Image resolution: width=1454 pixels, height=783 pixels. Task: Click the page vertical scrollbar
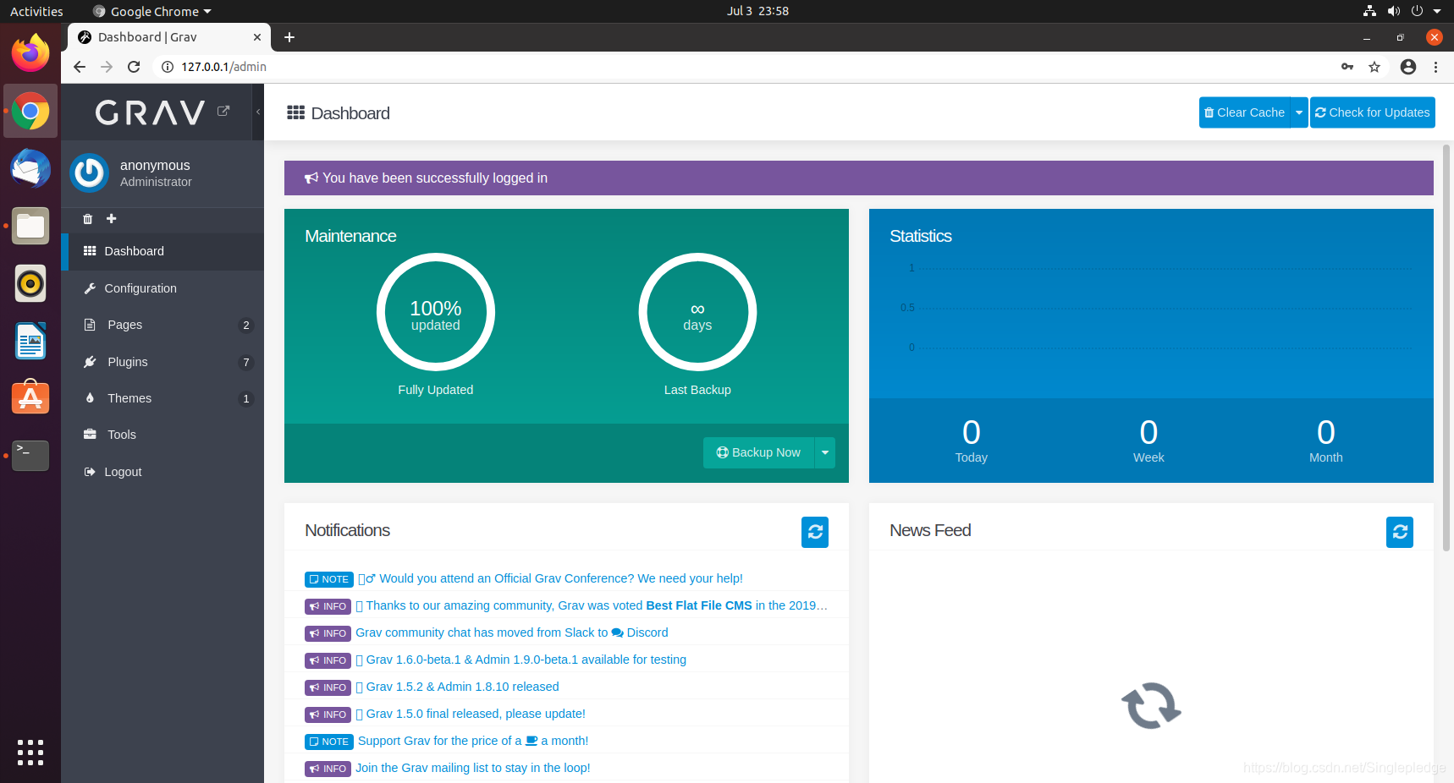1446,347
